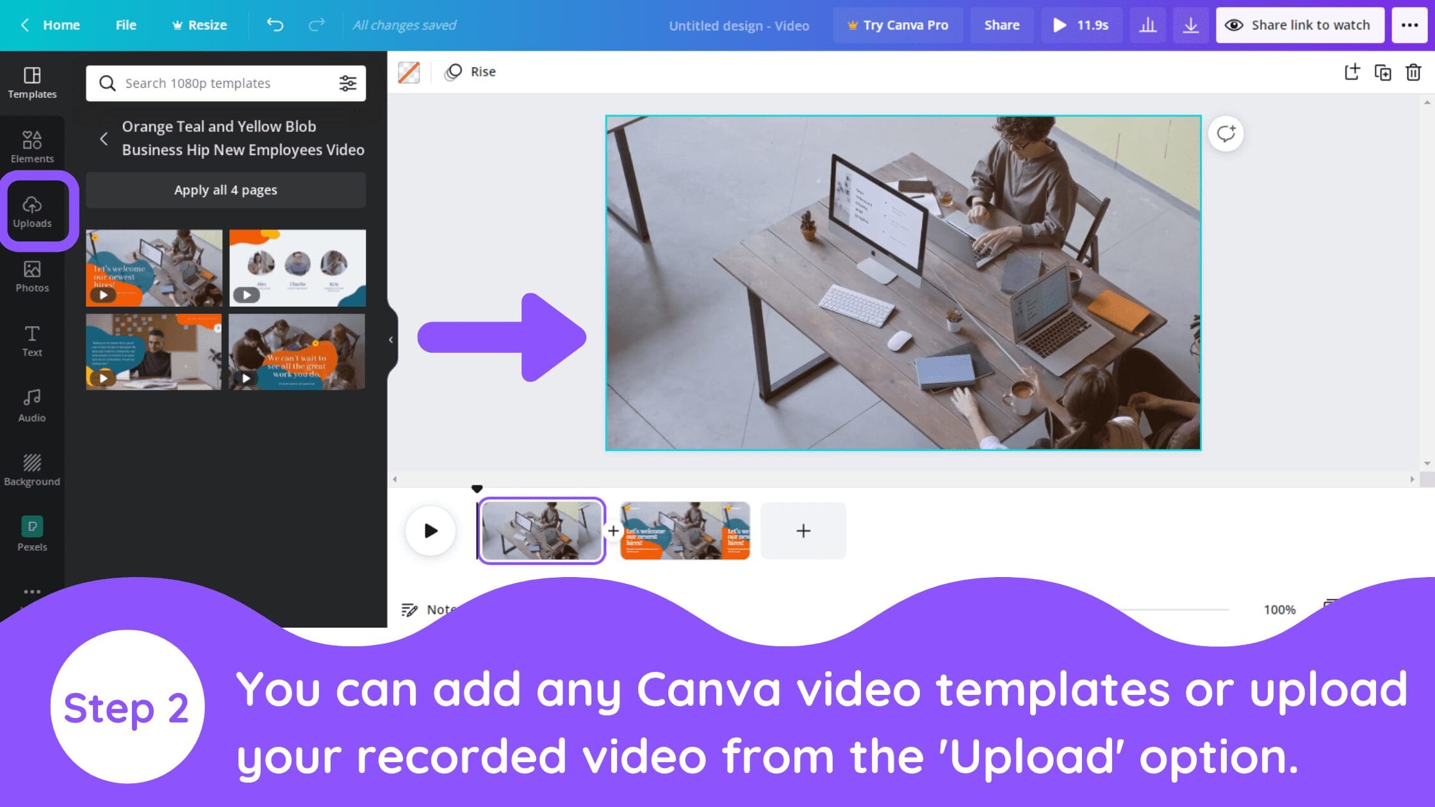Screen dimensions: 1435x807
Task: Click the Background panel icon
Action: tap(31, 468)
